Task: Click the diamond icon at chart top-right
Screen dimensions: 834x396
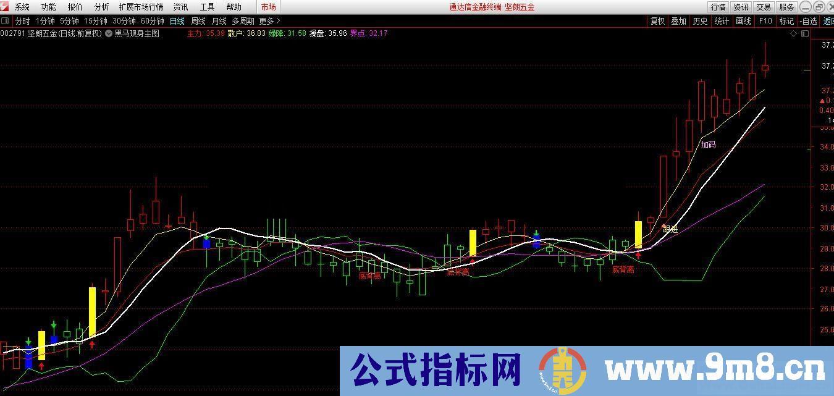Action: [794, 34]
